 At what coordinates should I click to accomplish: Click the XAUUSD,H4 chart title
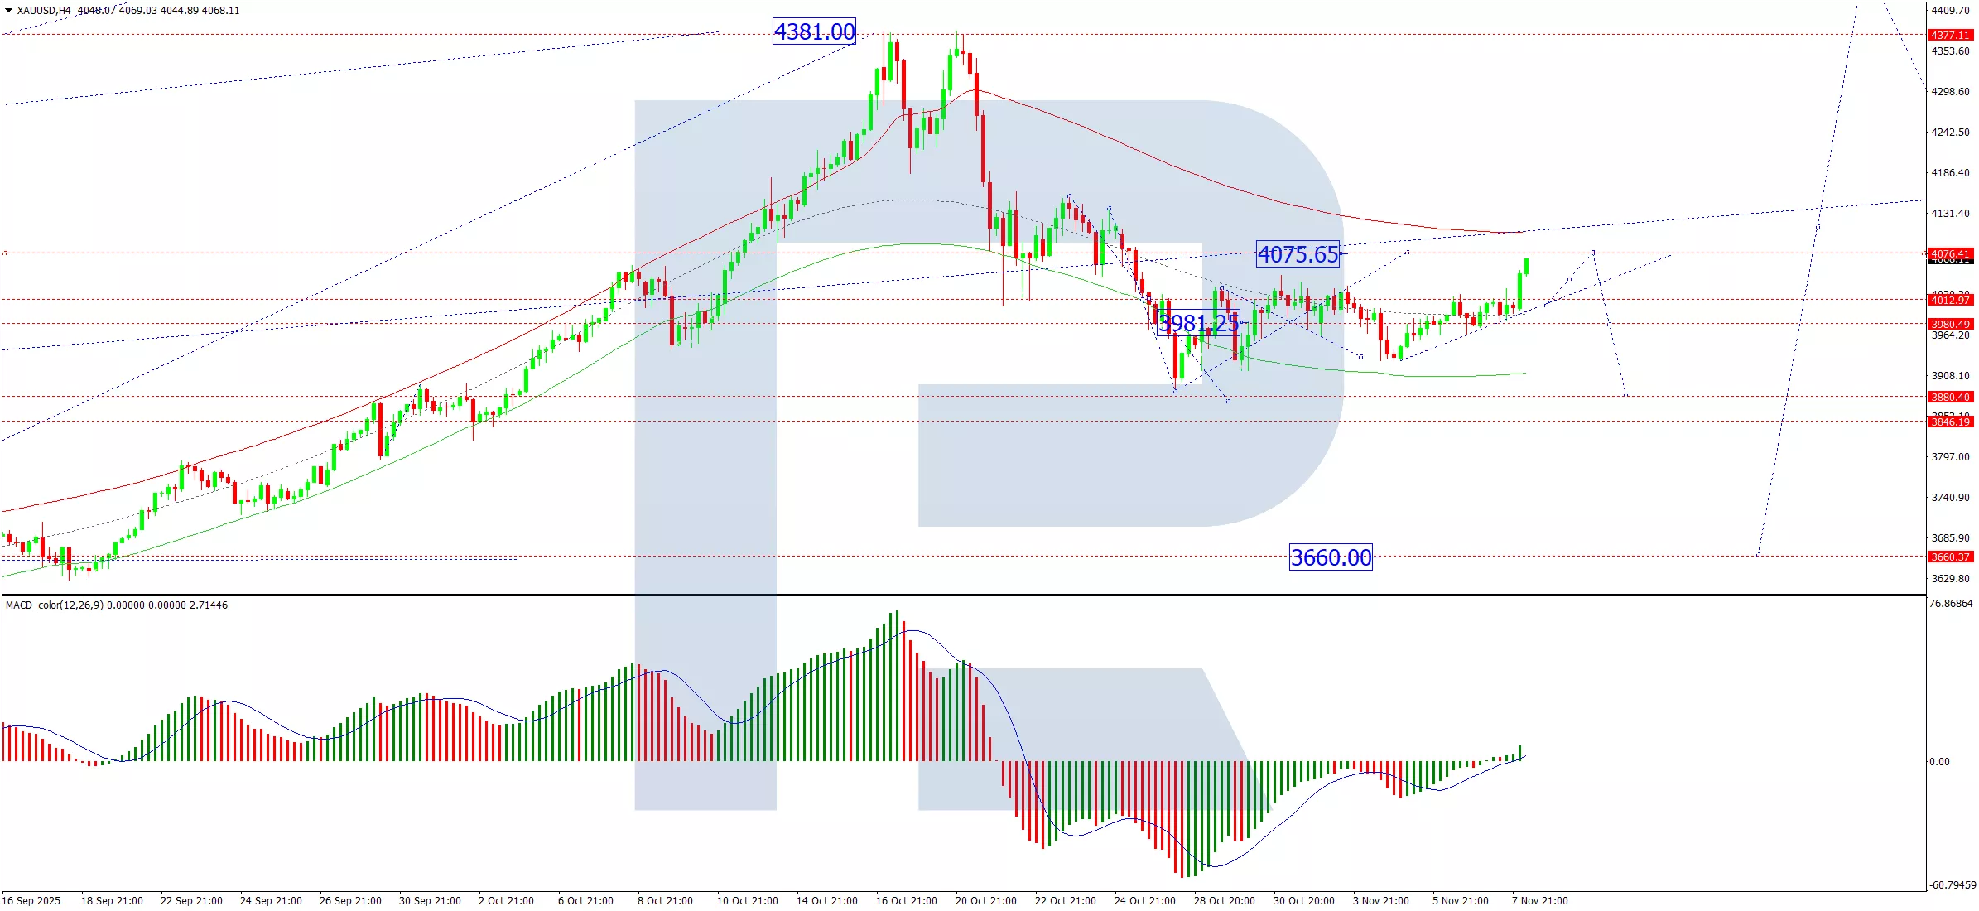click(44, 11)
